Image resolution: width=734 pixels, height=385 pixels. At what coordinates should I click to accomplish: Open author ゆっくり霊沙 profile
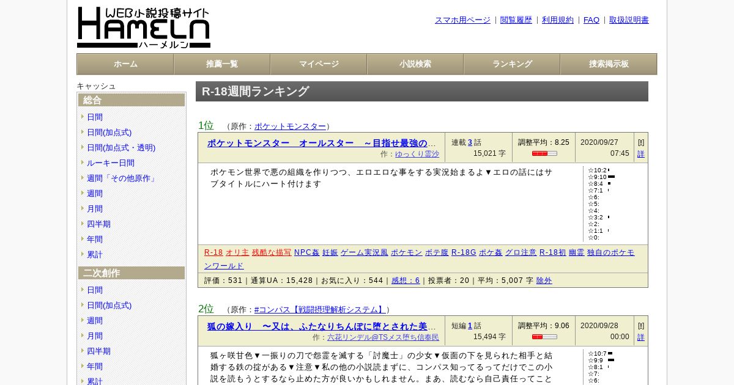tap(417, 154)
